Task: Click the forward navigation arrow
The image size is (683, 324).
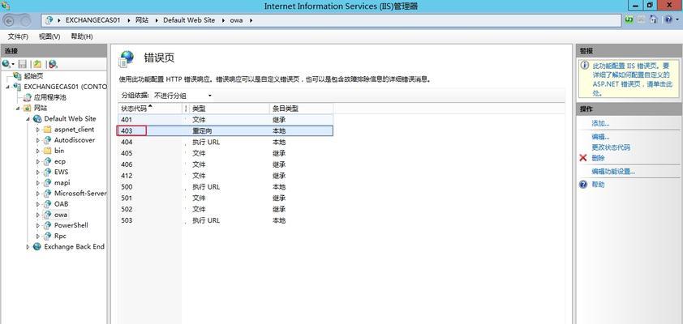Action: coord(25,20)
